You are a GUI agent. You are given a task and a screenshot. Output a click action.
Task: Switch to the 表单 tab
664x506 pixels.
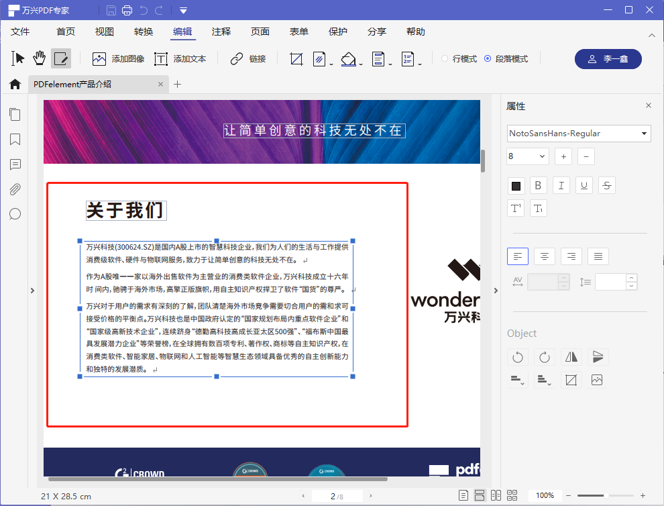[x=299, y=32]
